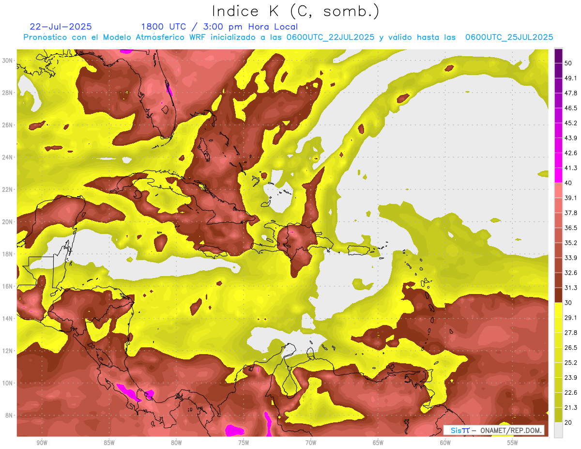This screenshot has height=449, width=581.
Task: Click the colorbar value "37.8"
Action: pos(571,213)
